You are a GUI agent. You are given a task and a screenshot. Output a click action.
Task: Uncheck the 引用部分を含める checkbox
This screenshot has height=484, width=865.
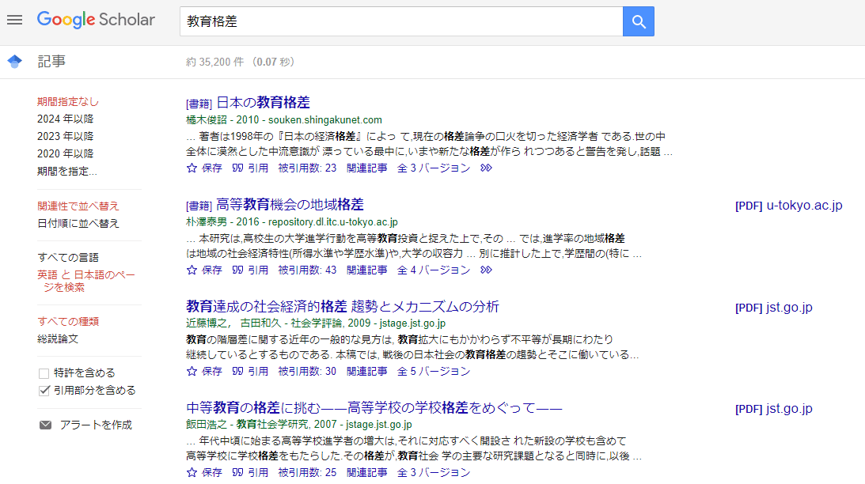click(x=44, y=391)
